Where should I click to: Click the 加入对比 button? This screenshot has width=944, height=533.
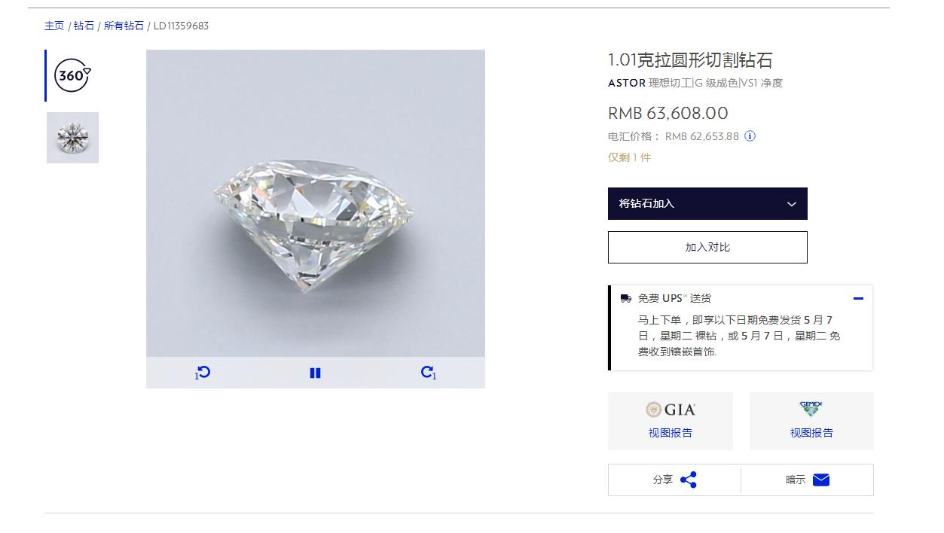707,247
